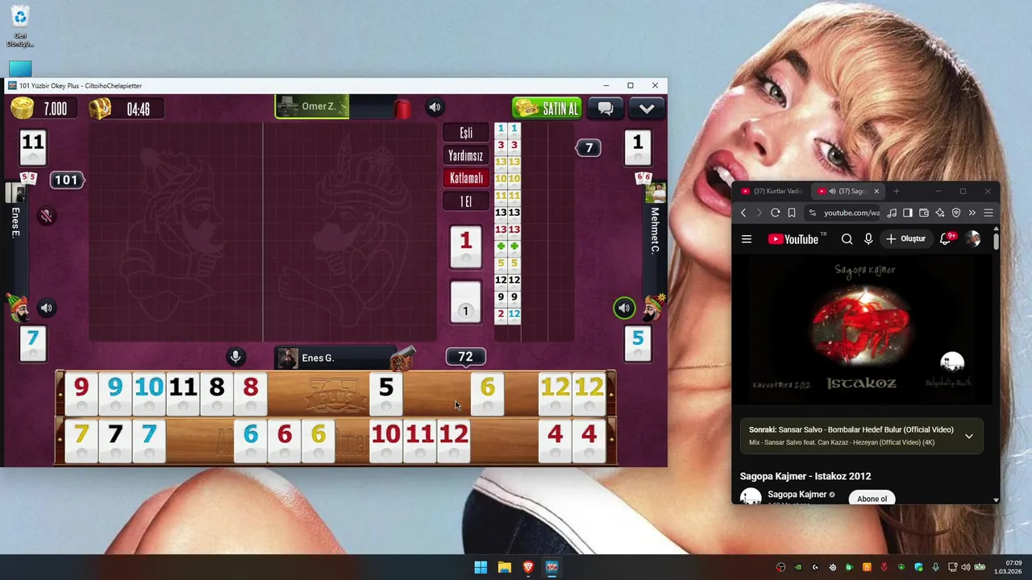Viewport: 1032px width, 580px height.
Task: Go back in the browser
Action: [743, 213]
